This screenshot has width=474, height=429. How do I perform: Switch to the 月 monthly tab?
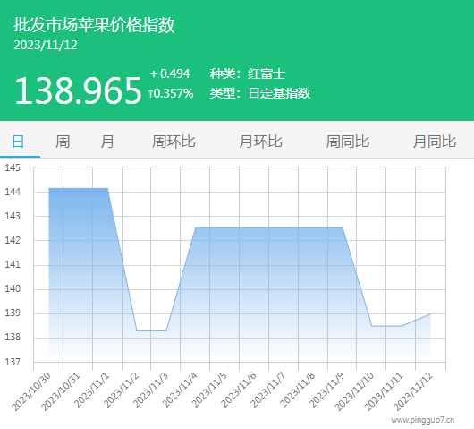coord(107,142)
